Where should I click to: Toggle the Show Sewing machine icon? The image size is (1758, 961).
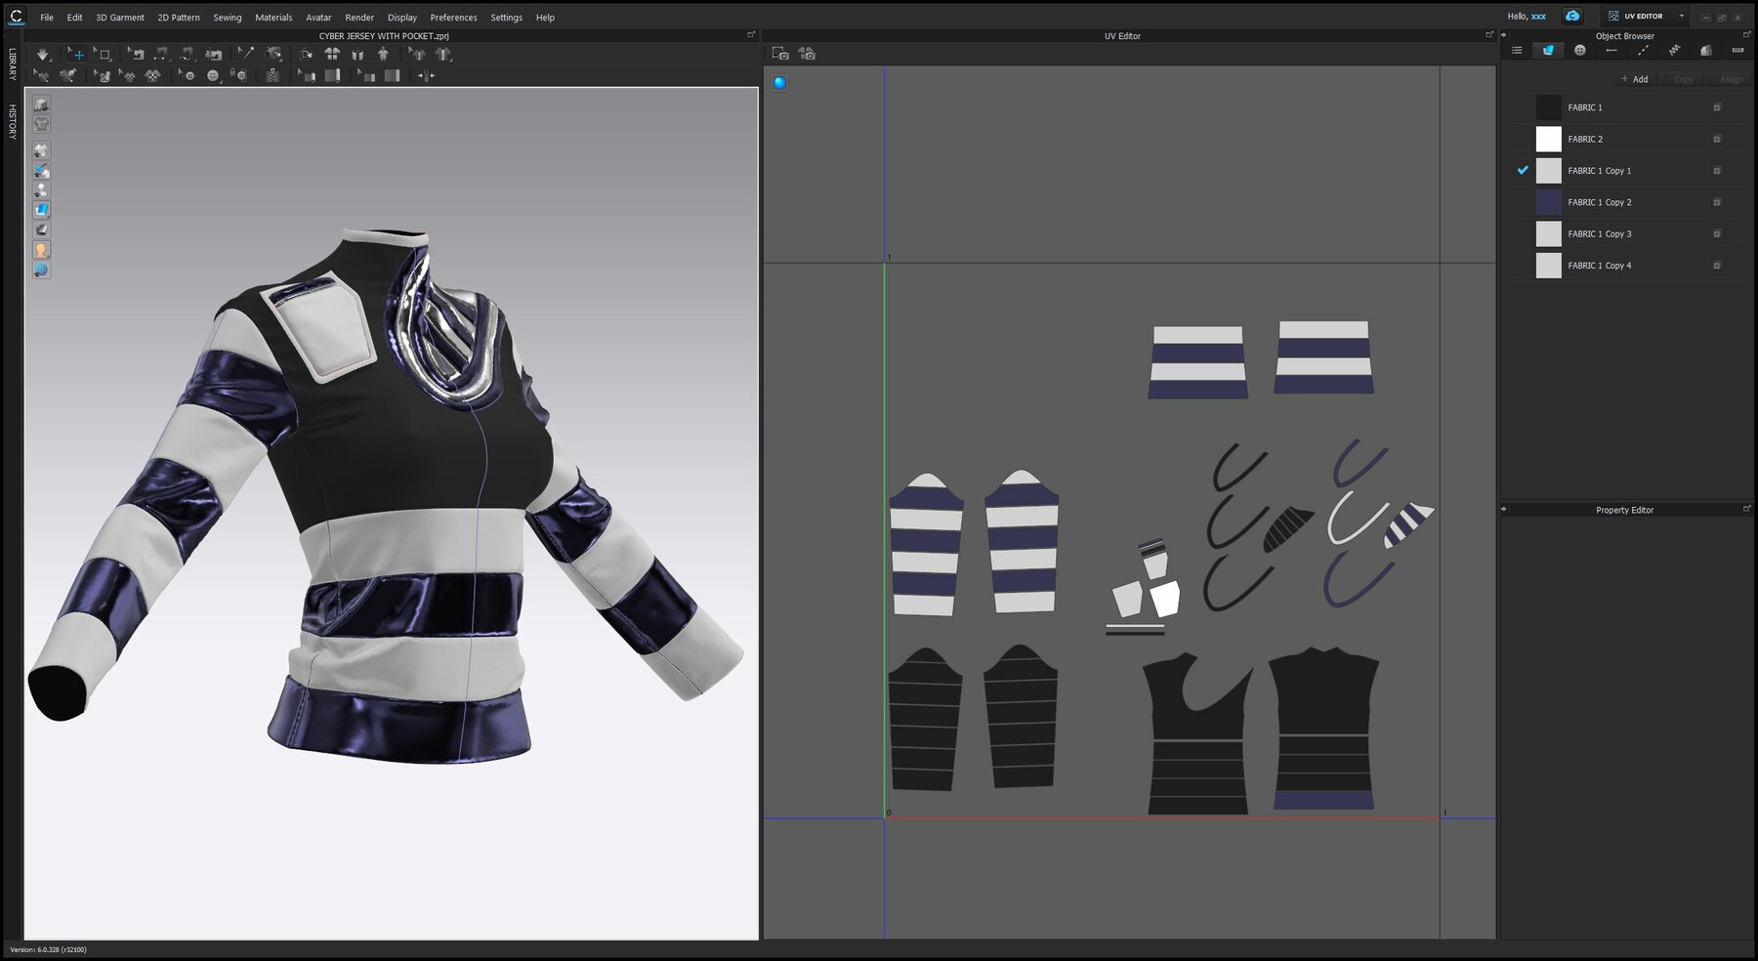coord(214,55)
